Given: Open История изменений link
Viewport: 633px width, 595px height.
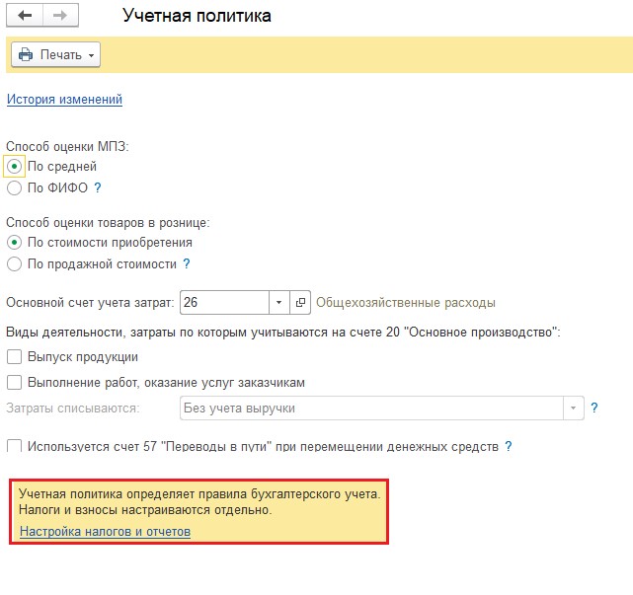Looking at the screenshot, I should (x=64, y=100).
